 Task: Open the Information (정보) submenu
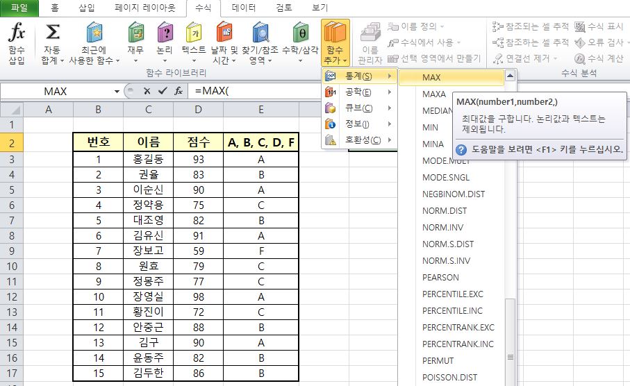point(360,124)
